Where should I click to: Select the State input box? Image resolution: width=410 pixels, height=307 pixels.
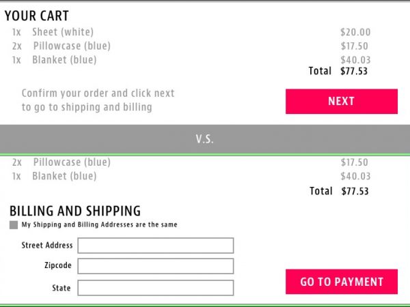point(156,288)
